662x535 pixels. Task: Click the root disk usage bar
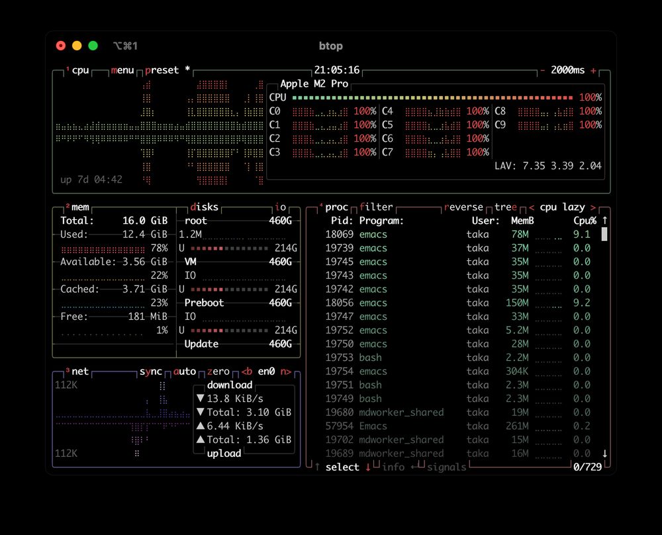(229, 248)
